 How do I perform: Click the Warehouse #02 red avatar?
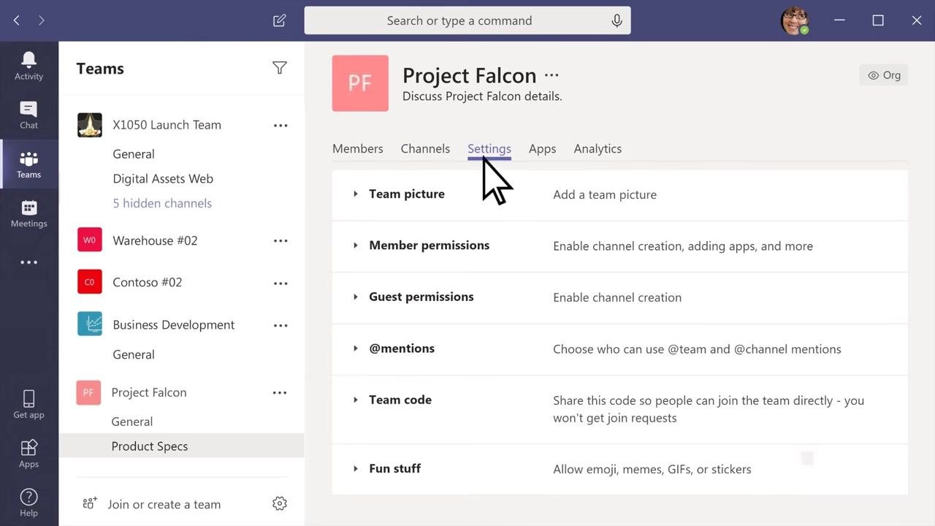pyautogui.click(x=90, y=240)
